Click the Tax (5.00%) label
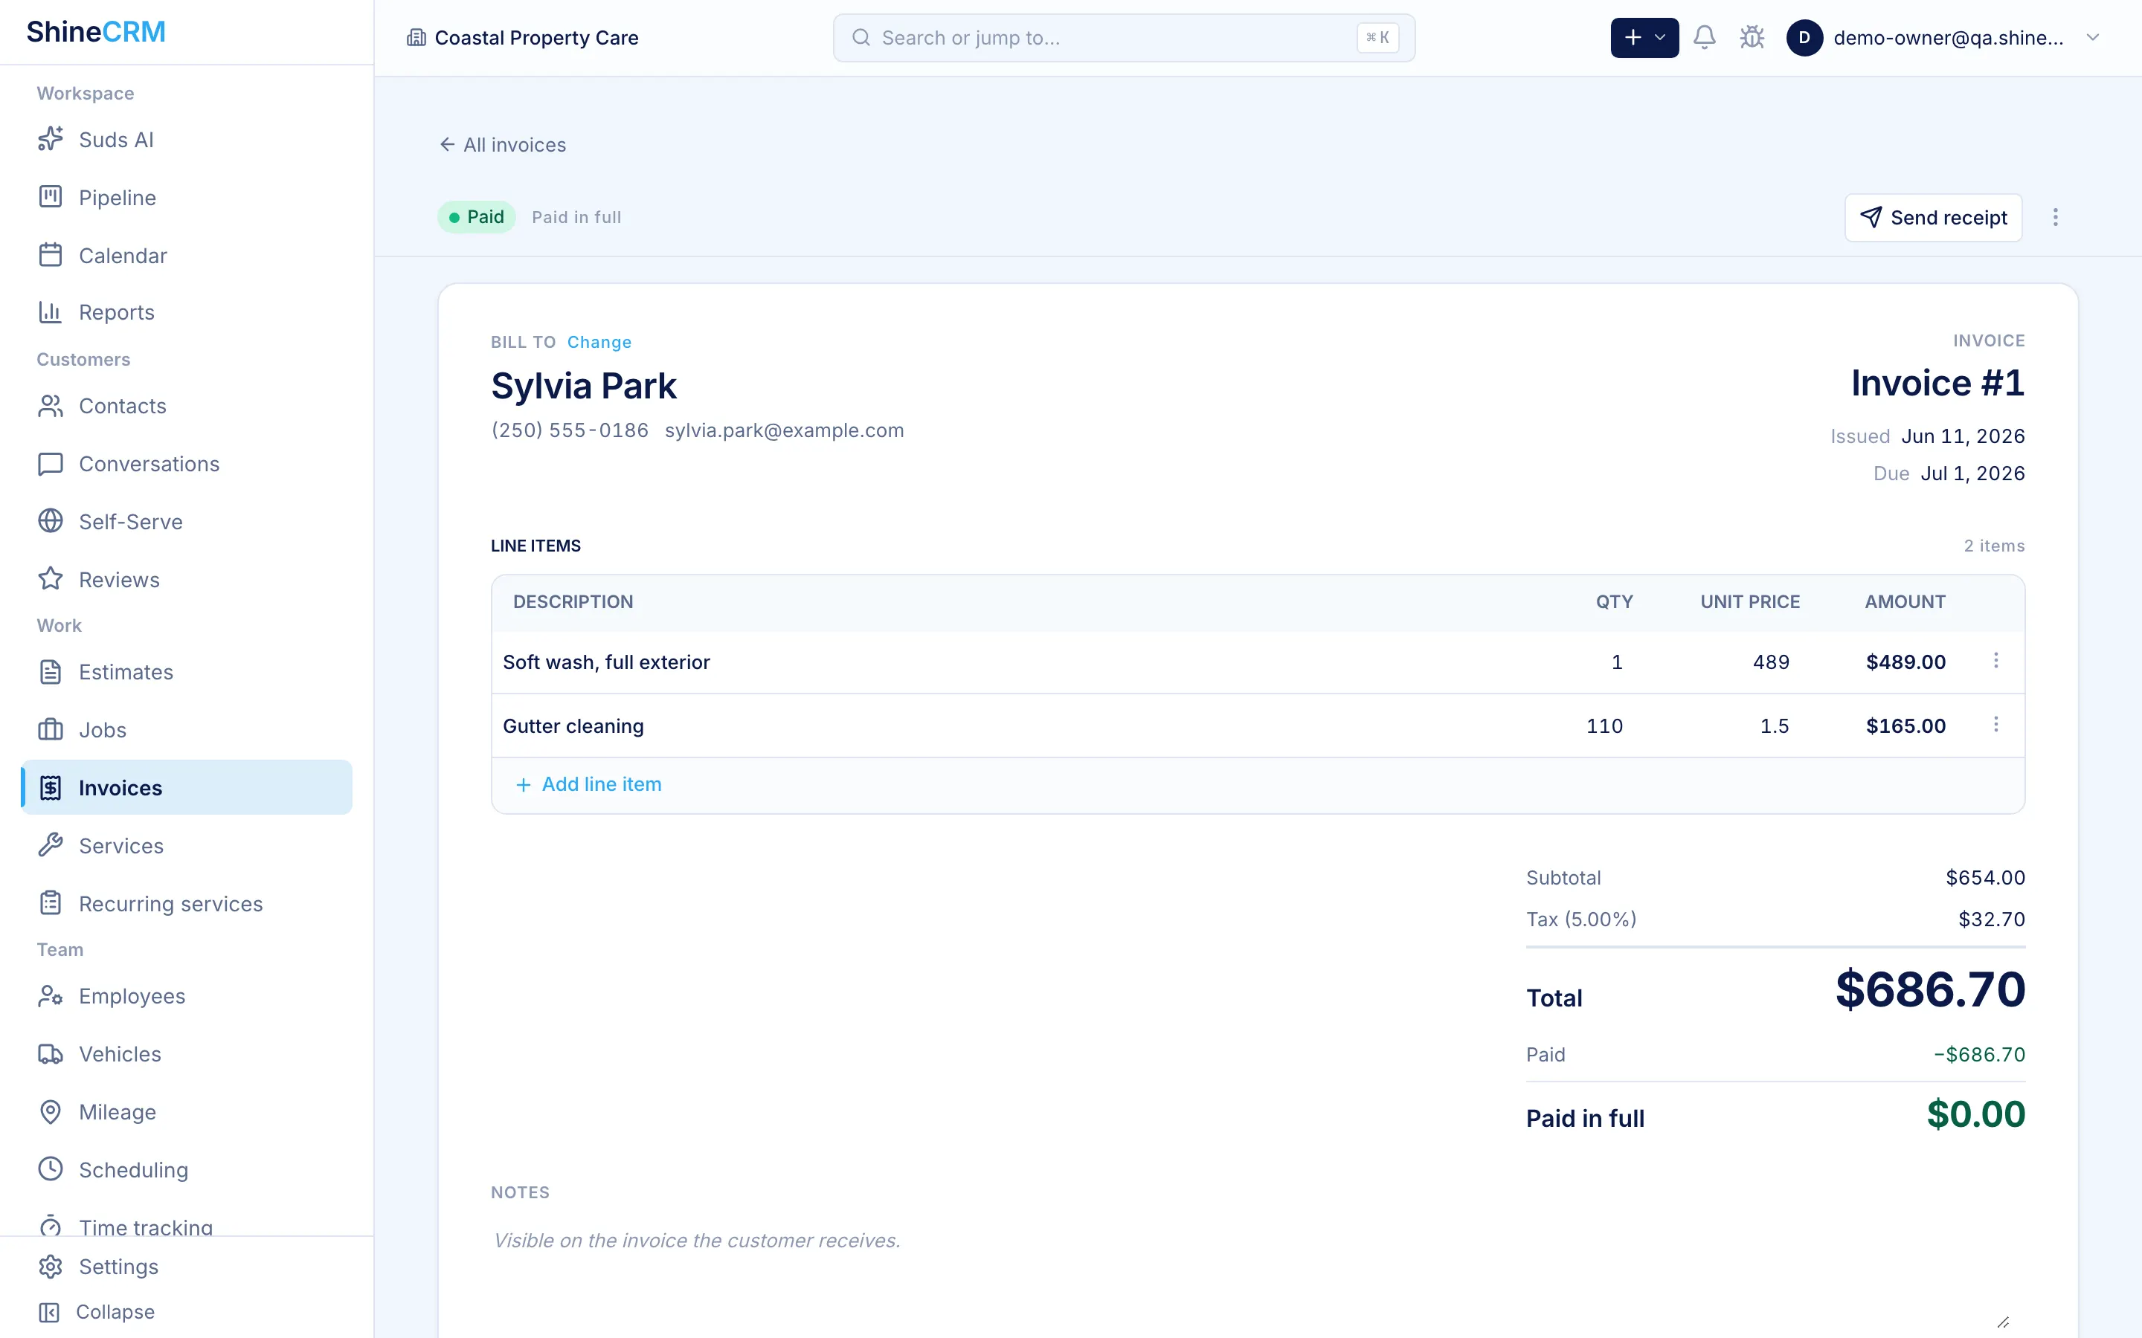Screen dimensions: 2142x1338 point(1580,920)
